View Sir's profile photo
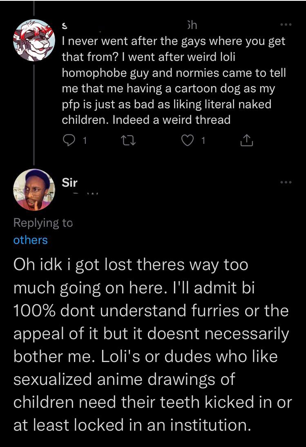The height and width of the screenshot is (447, 306). point(34,190)
